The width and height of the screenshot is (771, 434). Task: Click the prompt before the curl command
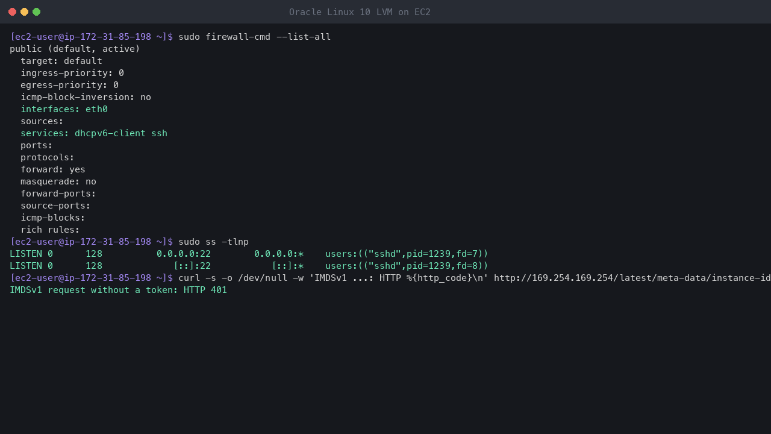pyautogui.click(x=91, y=278)
